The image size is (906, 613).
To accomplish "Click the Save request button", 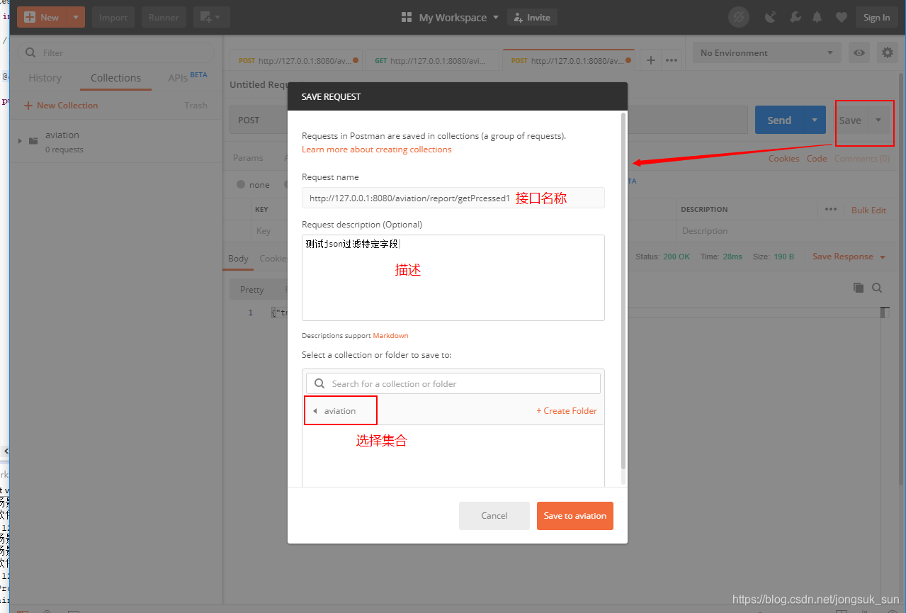I will click(850, 120).
